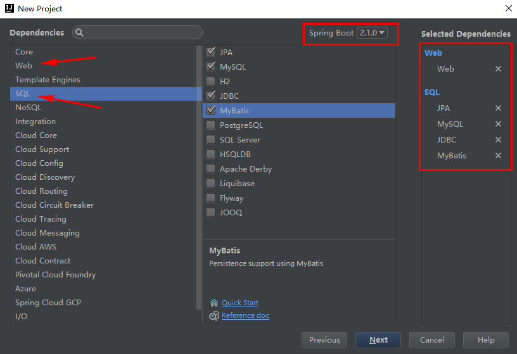The height and width of the screenshot is (354, 517).
Task: Enable the SQL Server checkbox
Action: tap(211, 139)
